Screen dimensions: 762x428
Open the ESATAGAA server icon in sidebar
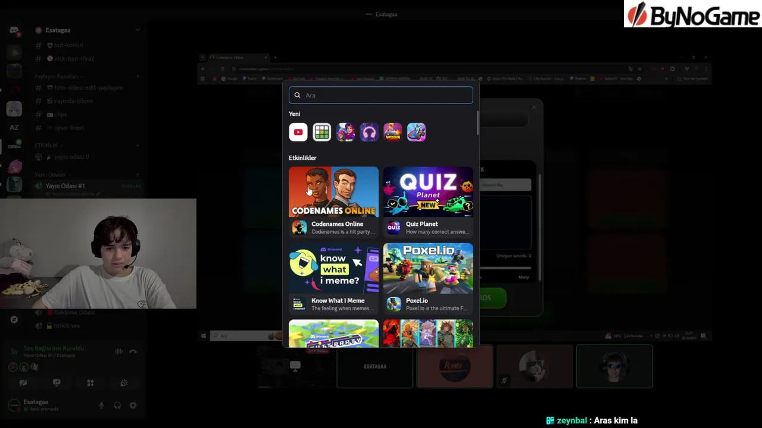click(14, 146)
